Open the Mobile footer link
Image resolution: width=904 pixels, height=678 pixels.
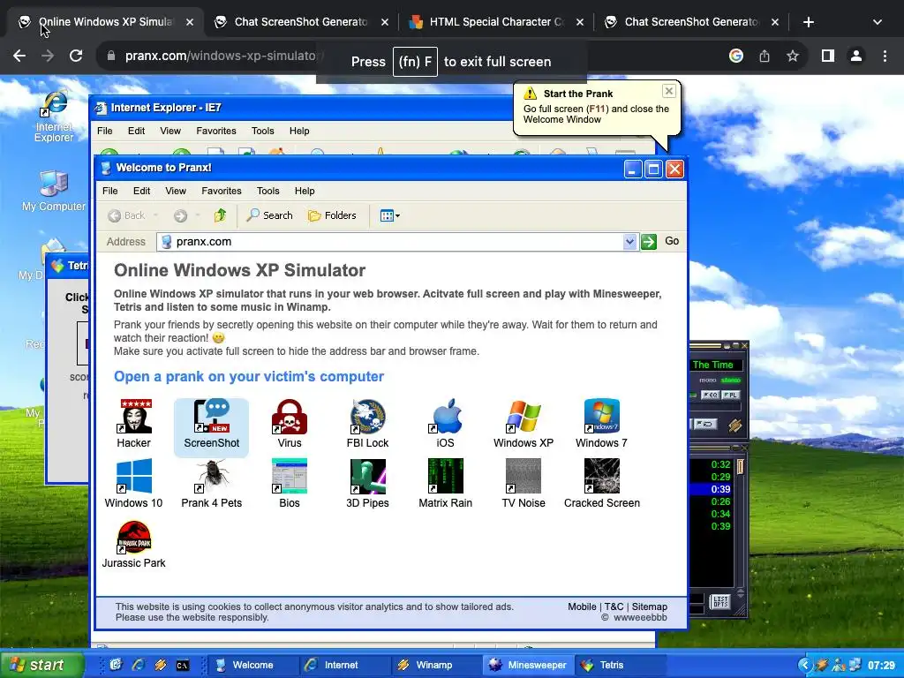coord(582,606)
